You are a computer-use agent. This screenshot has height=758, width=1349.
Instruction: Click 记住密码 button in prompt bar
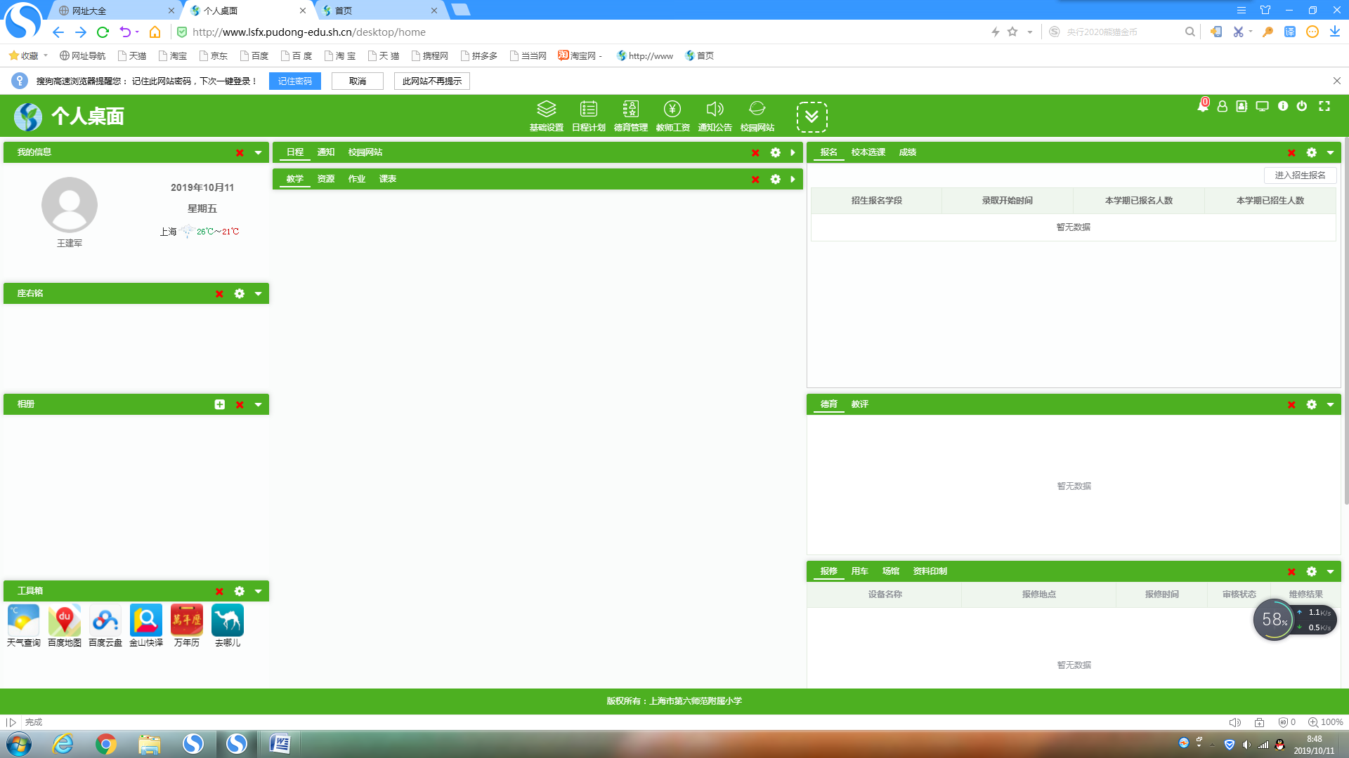pyautogui.click(x=294, y=81)
